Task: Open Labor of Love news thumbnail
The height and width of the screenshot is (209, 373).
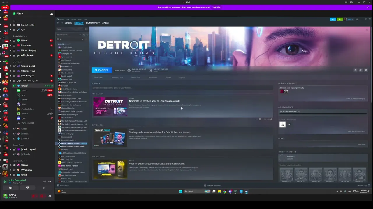Action: click(110, 107)
